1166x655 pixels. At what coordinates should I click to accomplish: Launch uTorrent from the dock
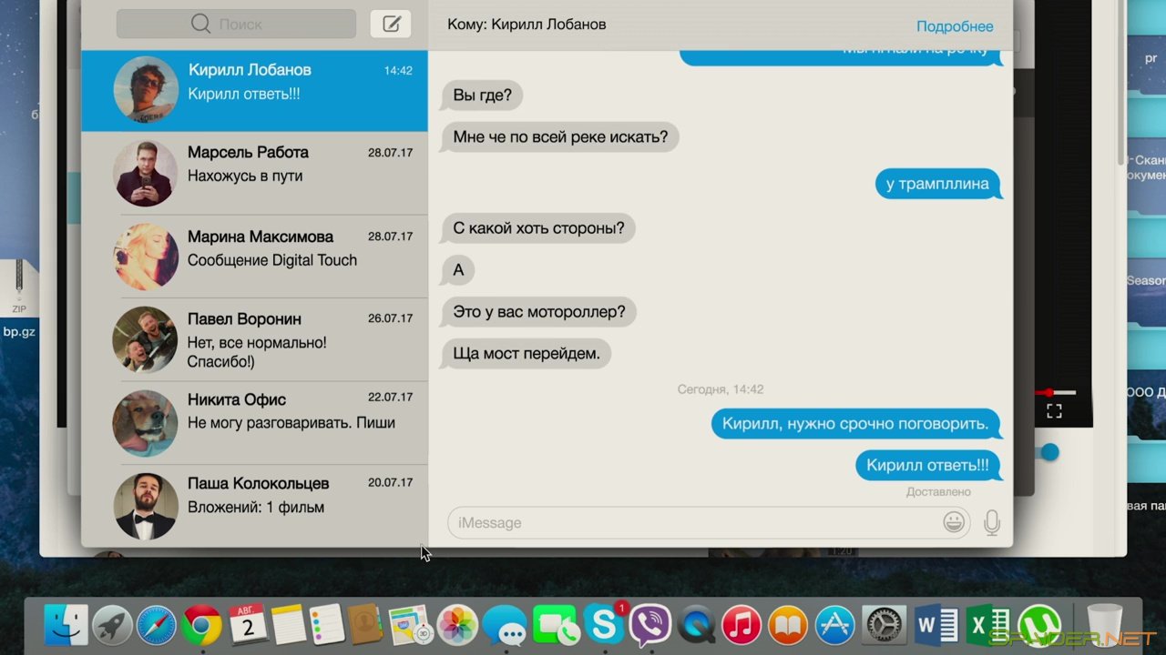(x=1039, y=625)
